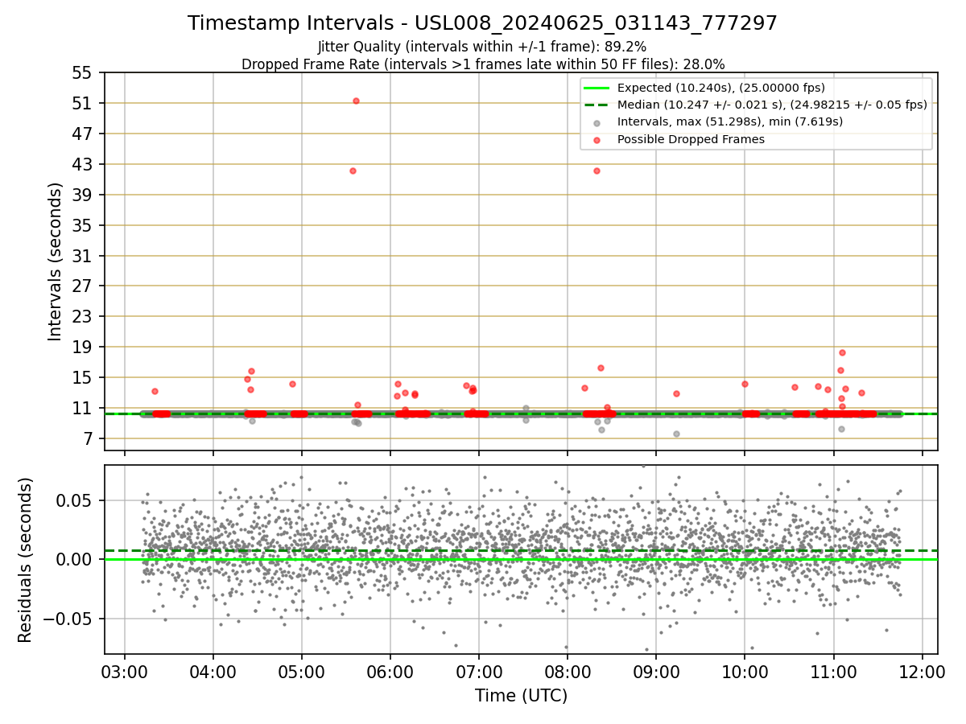Click the 43 y-axis tick label

pos(83,164)
